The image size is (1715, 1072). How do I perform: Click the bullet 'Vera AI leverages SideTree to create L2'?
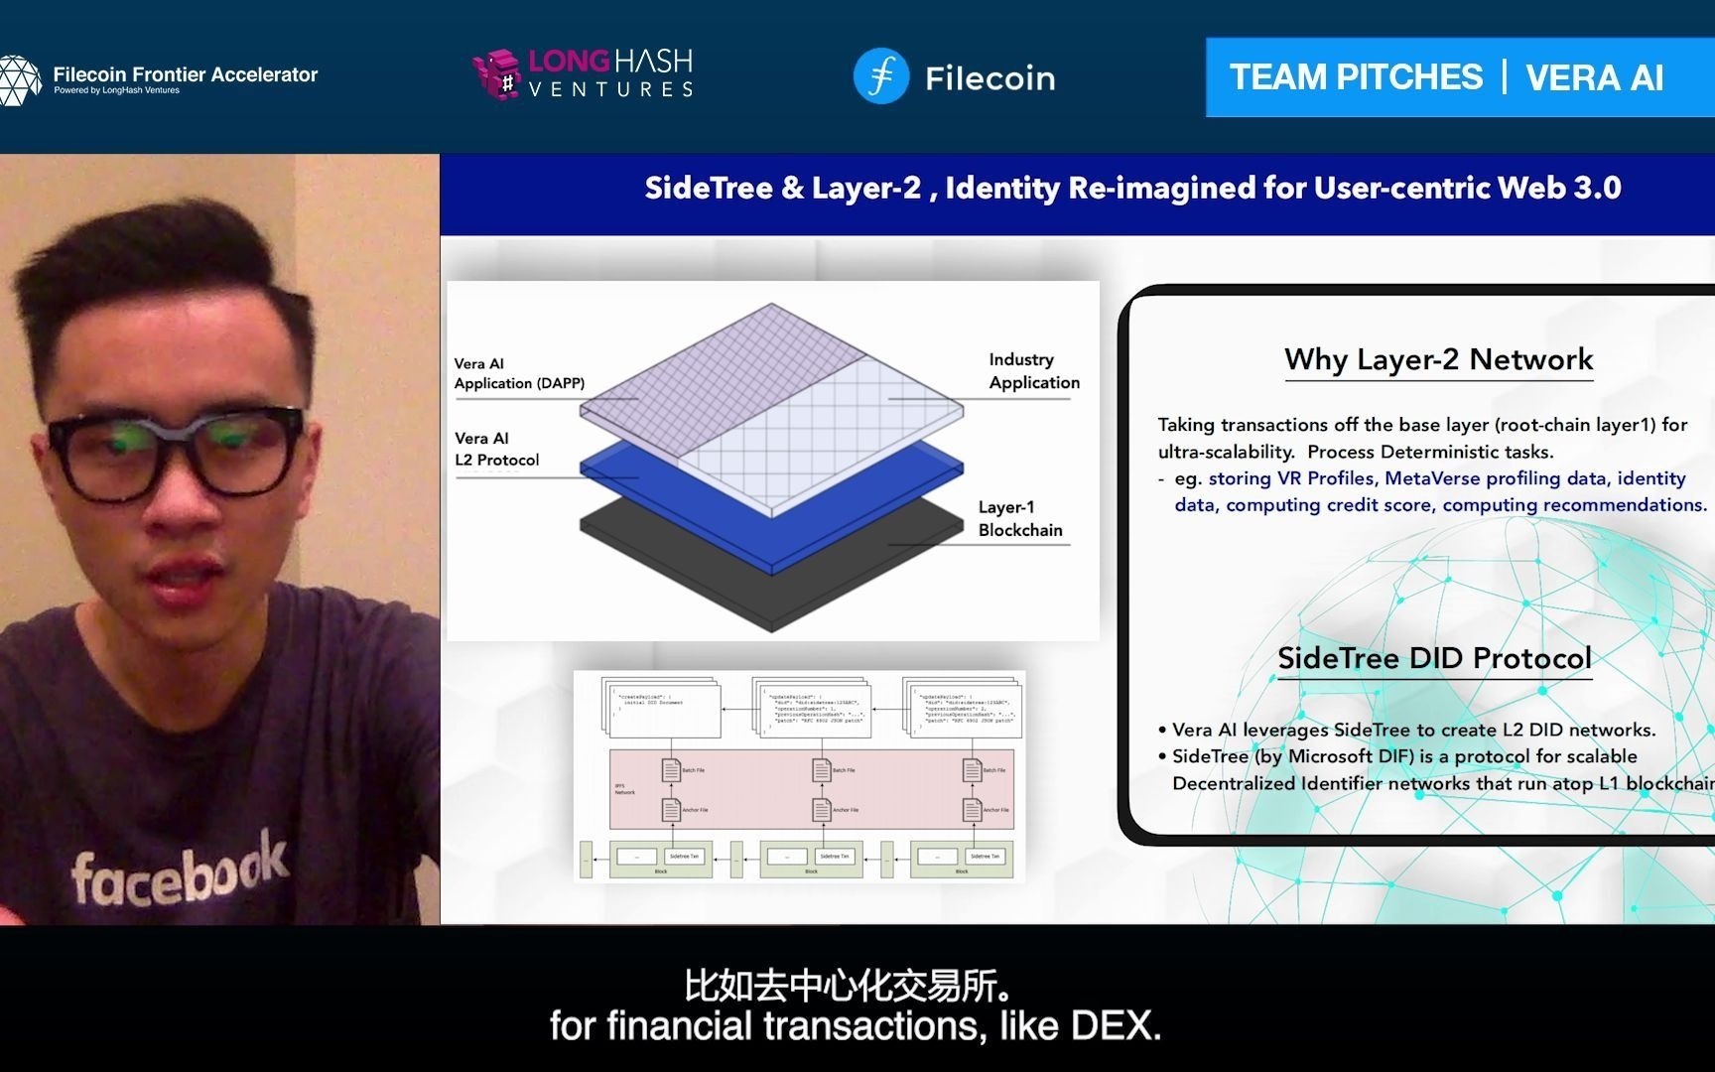(1413, 730)
